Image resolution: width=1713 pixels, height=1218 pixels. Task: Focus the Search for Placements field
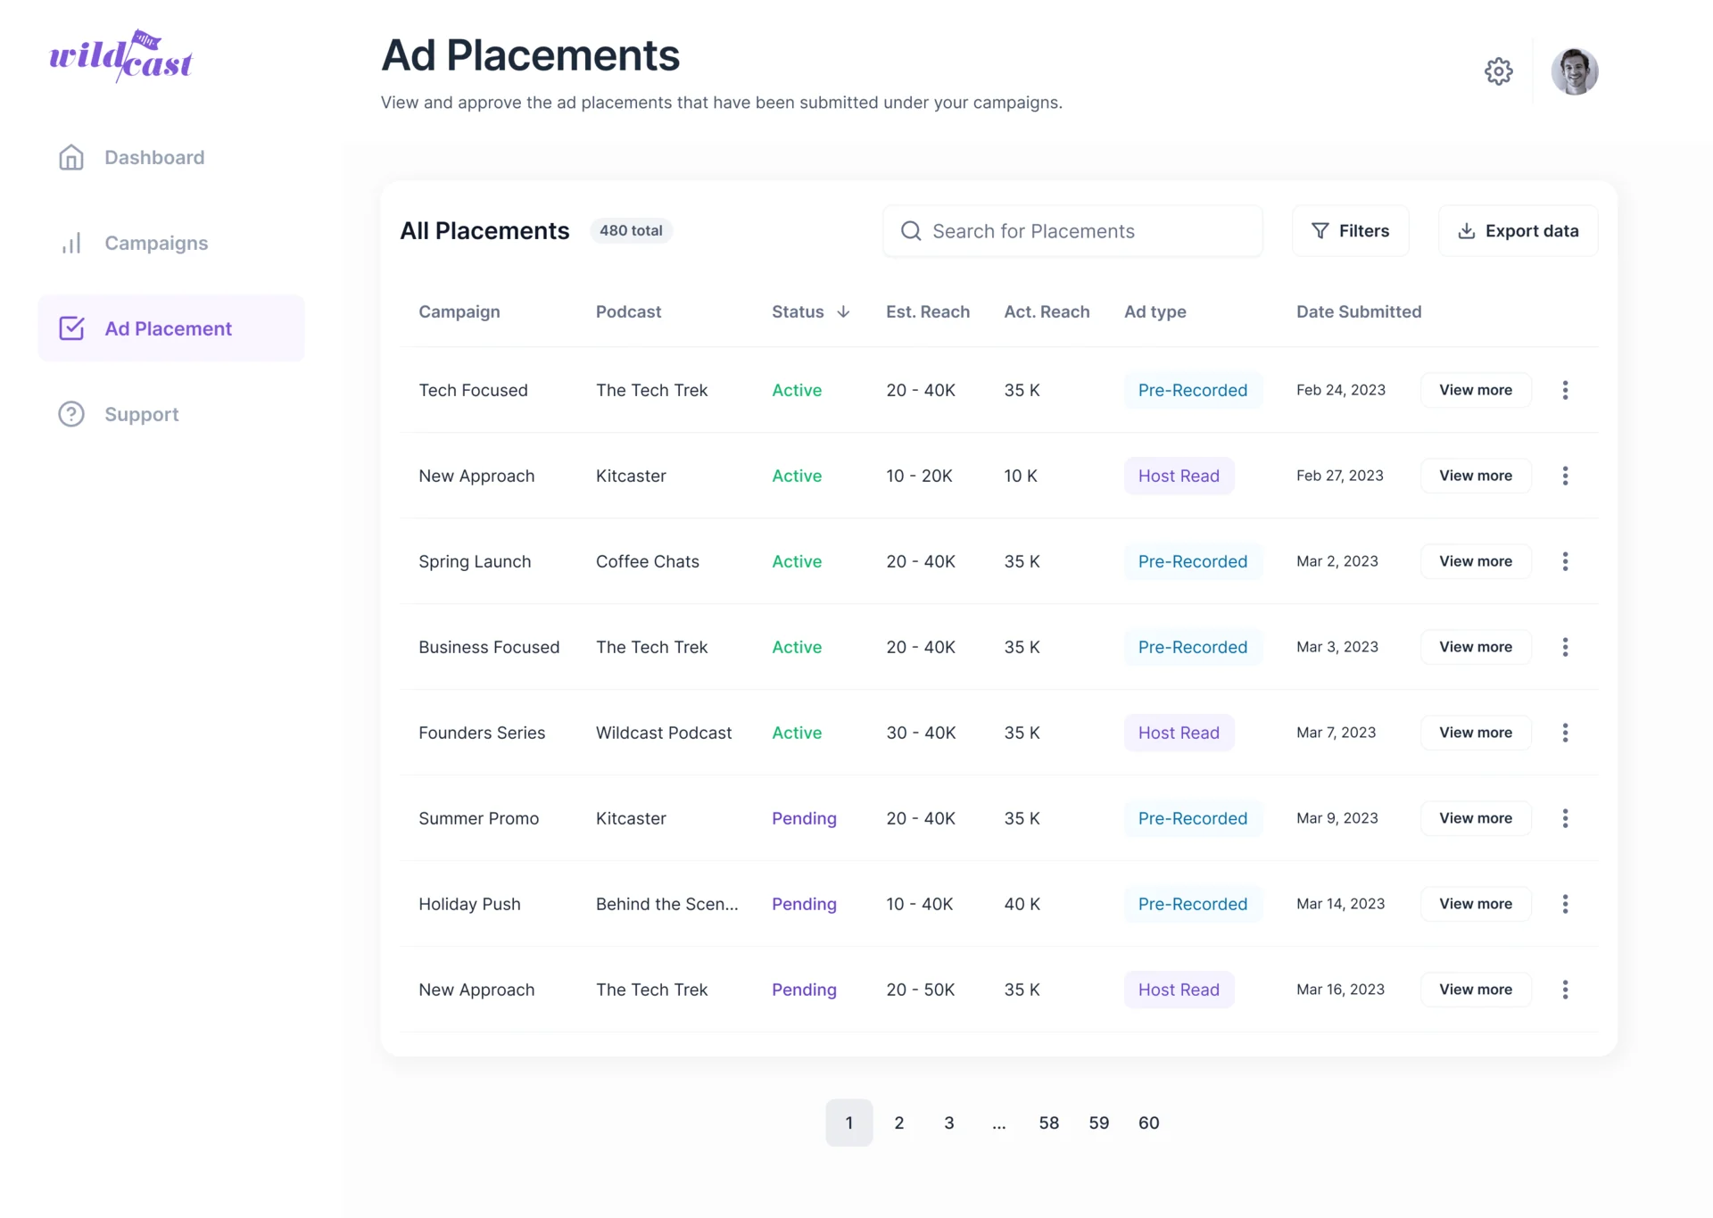(1072, 231)
